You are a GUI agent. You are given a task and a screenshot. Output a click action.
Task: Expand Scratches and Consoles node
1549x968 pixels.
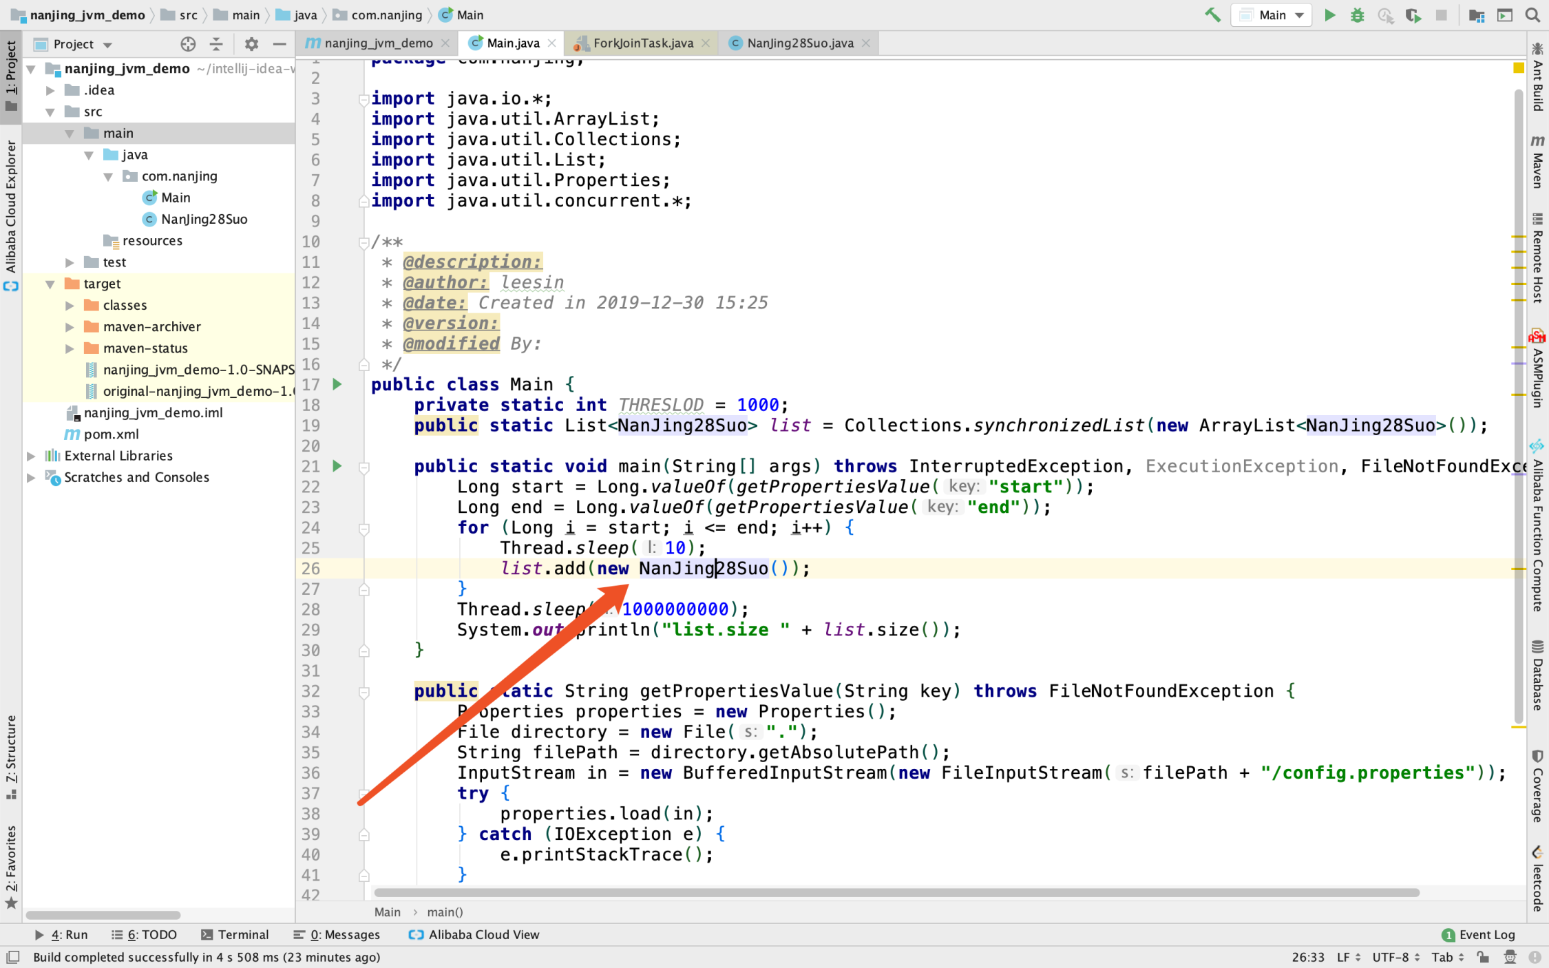tap(31, 477)
